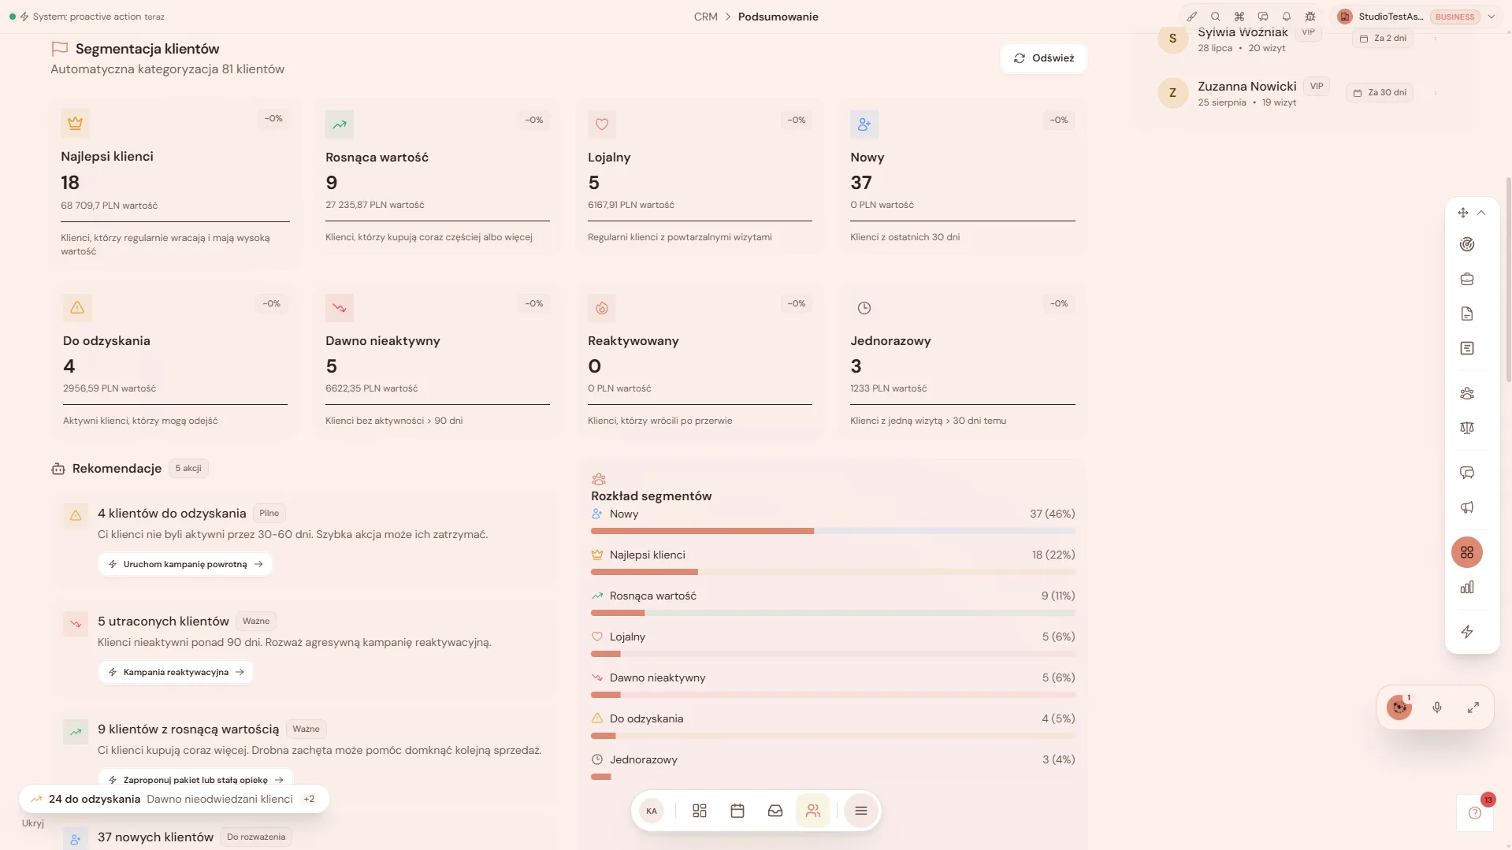Select the clients tab in bottom navigation

tap(813, 811)
